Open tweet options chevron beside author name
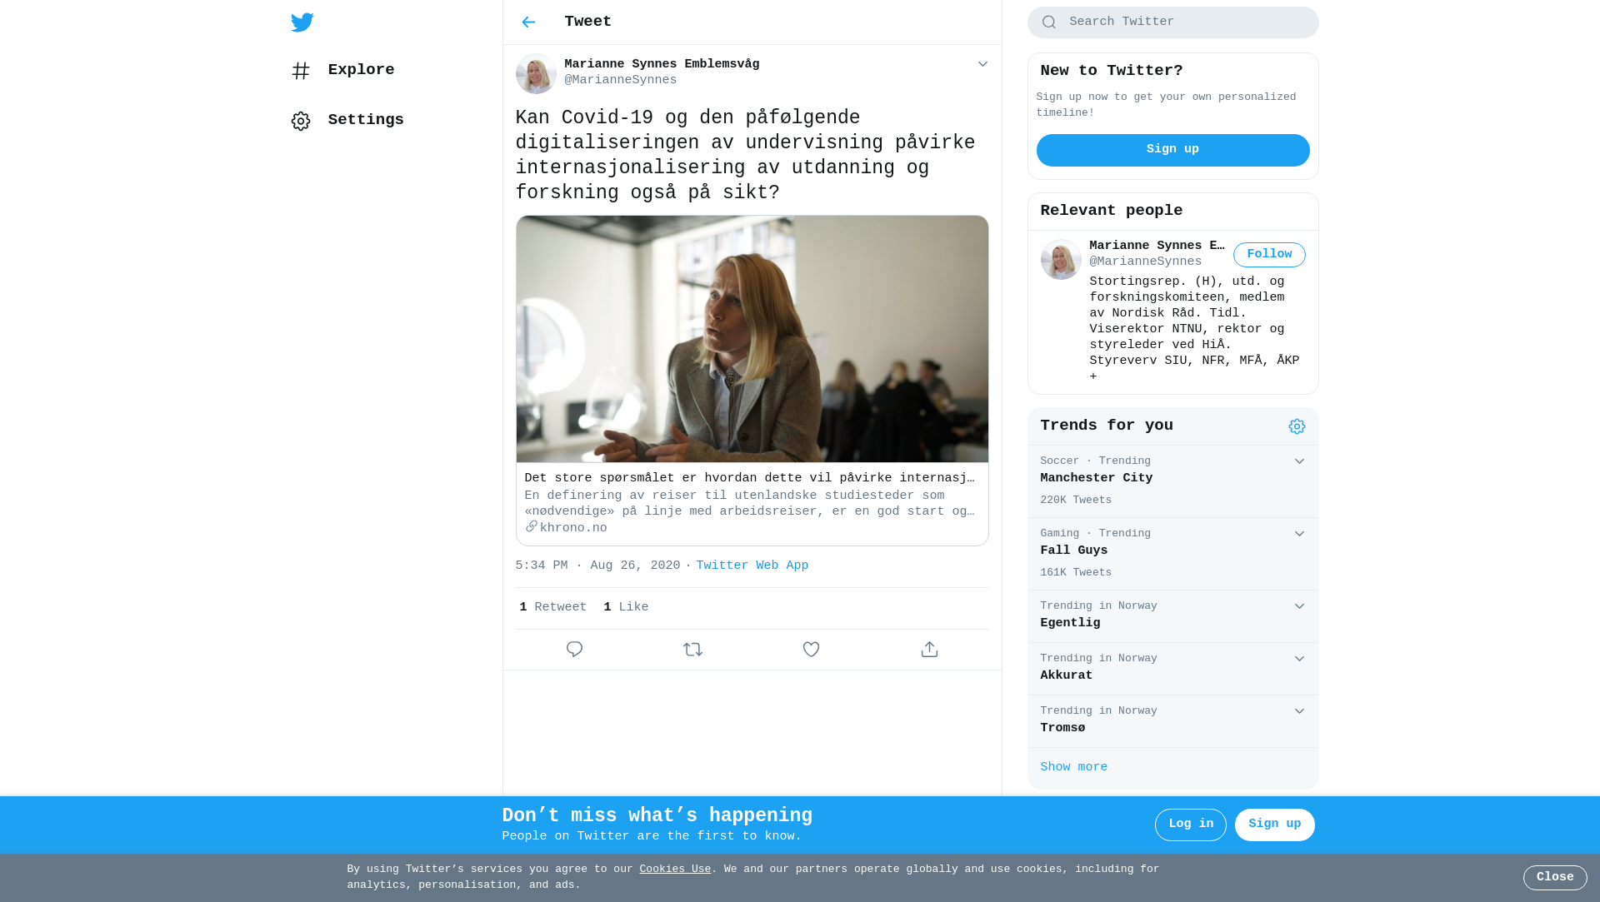The width and height of the screenshot is (1600, 902). (x=982, y=64)
